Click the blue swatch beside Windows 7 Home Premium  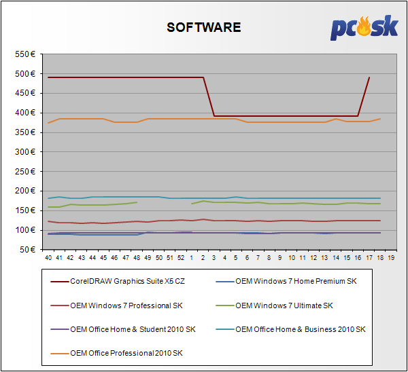click(x=225, y=282)
